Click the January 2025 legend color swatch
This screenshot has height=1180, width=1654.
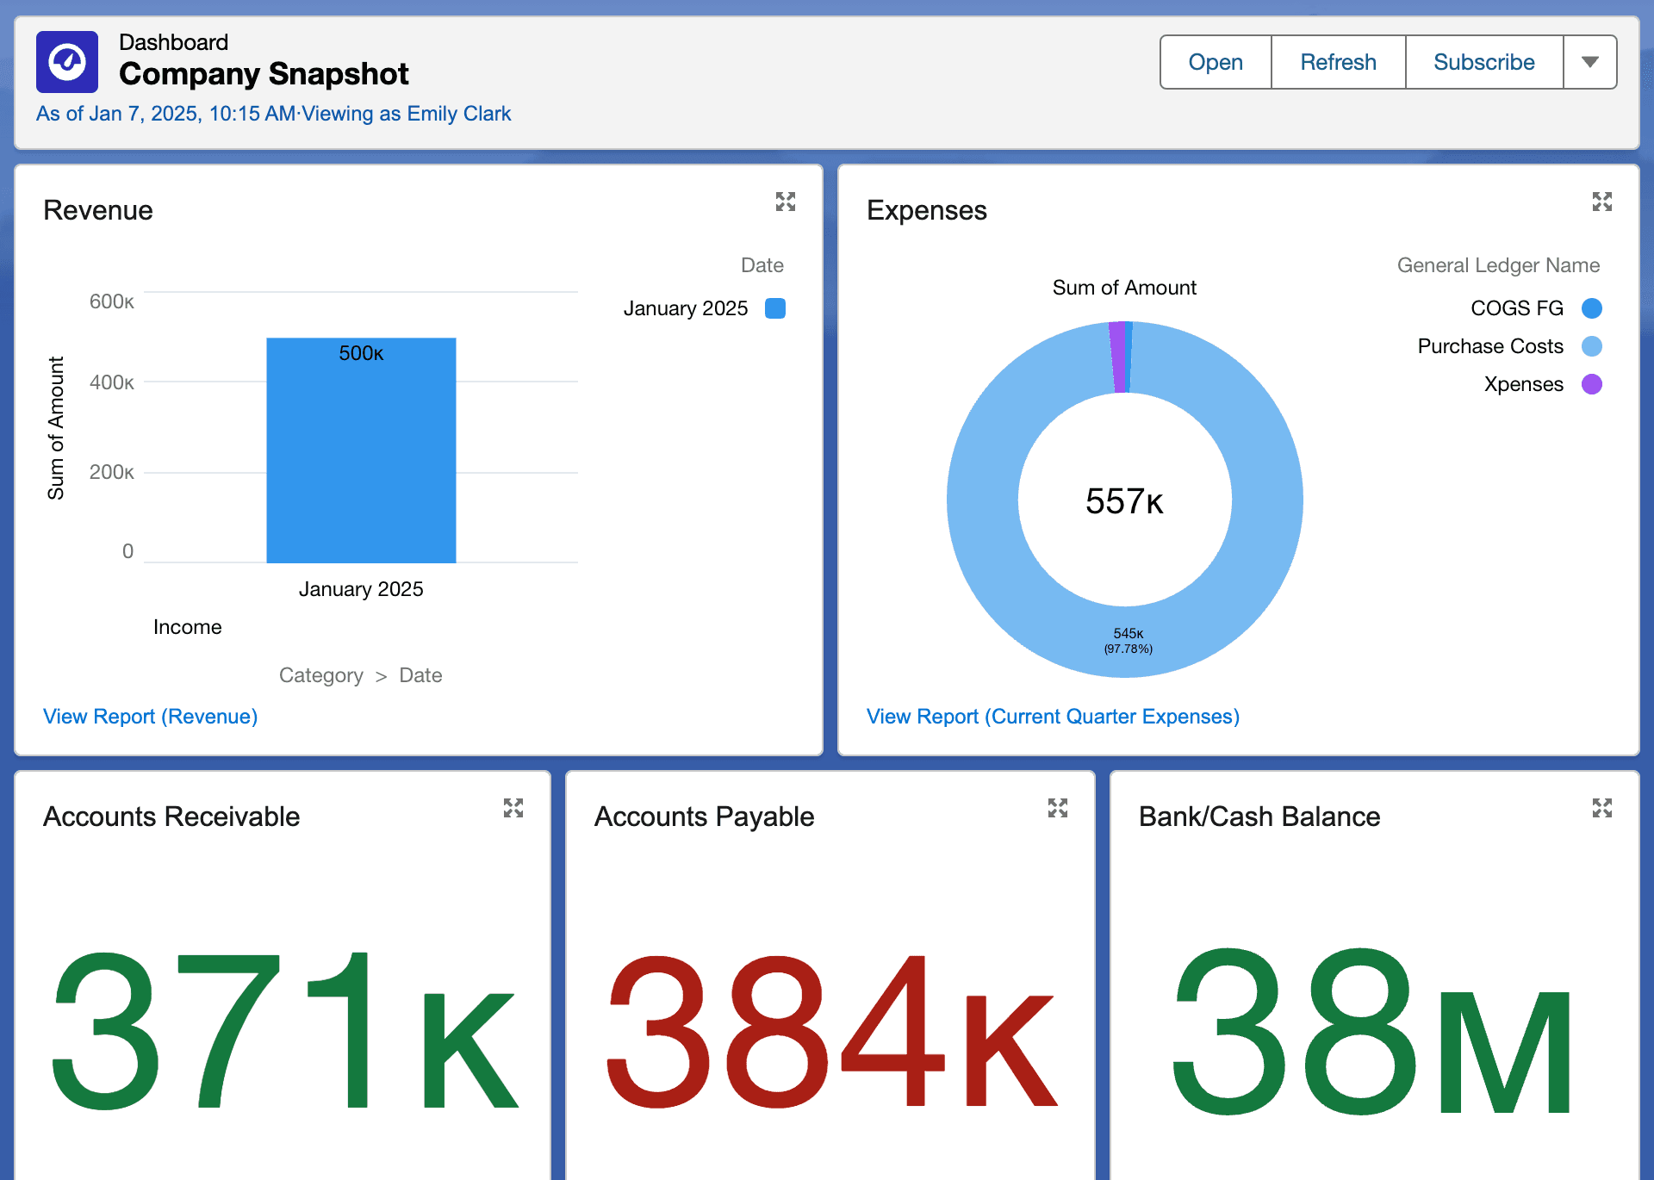coord(775,308)
